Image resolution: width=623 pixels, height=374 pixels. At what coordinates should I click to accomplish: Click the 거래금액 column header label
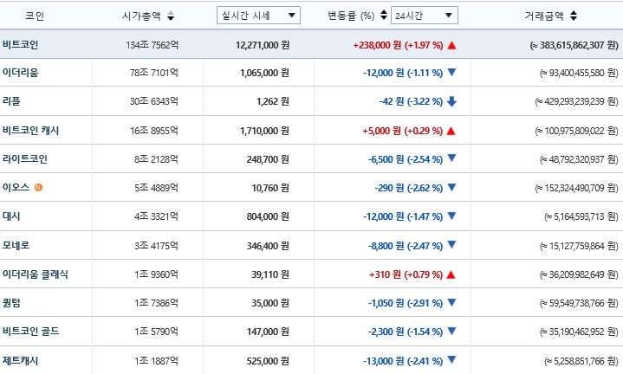click(544, 16)
